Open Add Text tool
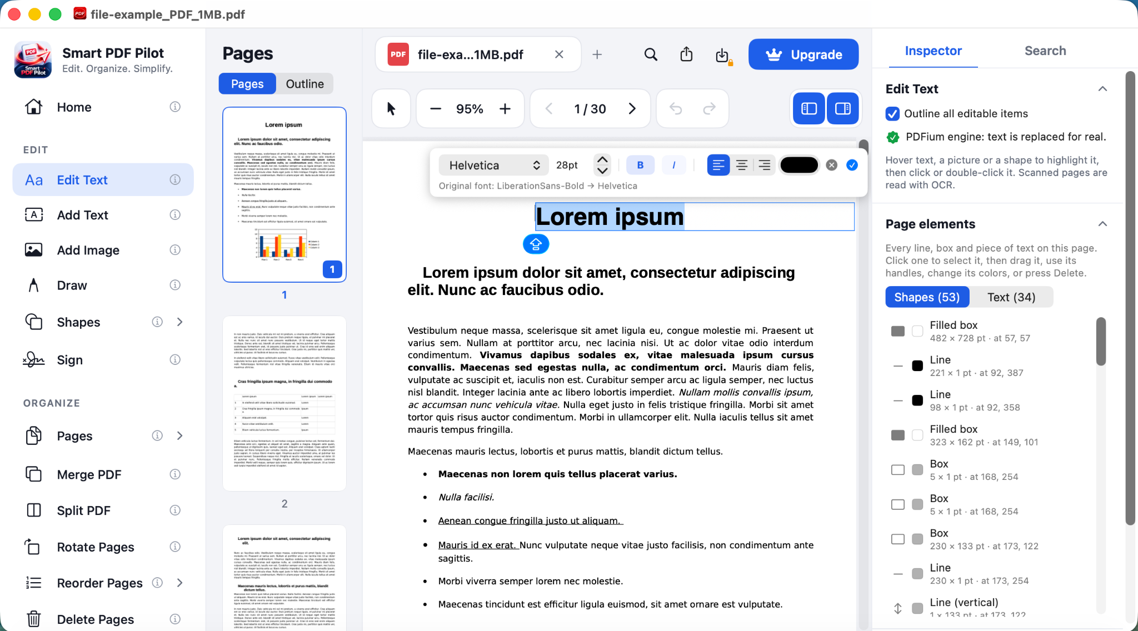Screen dimensions: 1138x631 103,215
